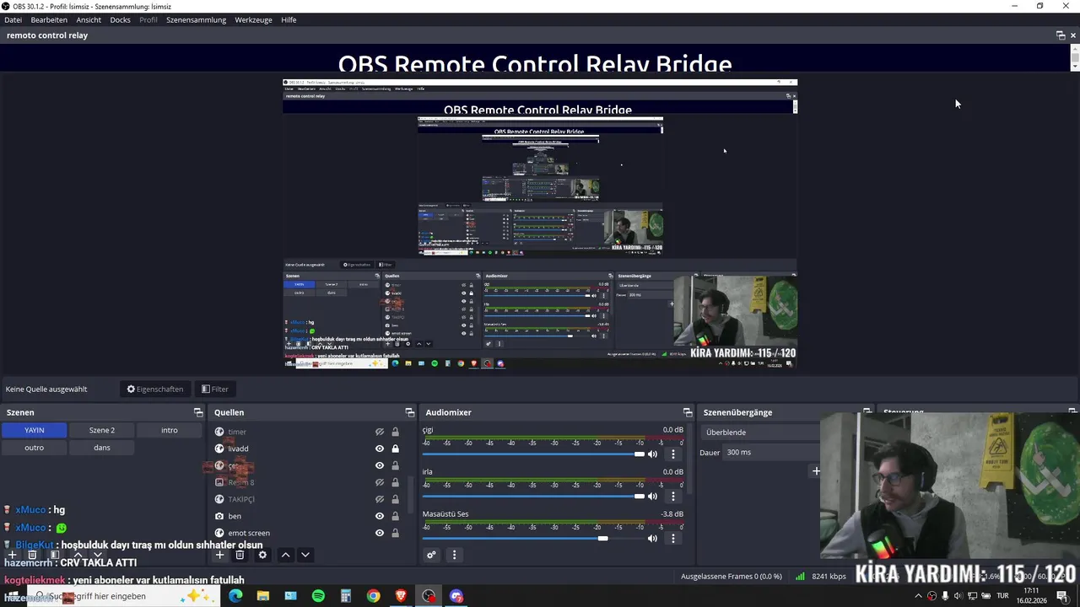Adjust the irla volume slider

coord(533,497)
